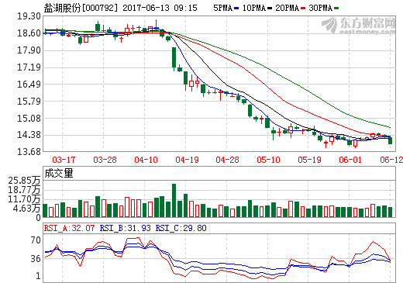Click the 06-01 date axis label

pyautogui.click(x=350, y=160)
